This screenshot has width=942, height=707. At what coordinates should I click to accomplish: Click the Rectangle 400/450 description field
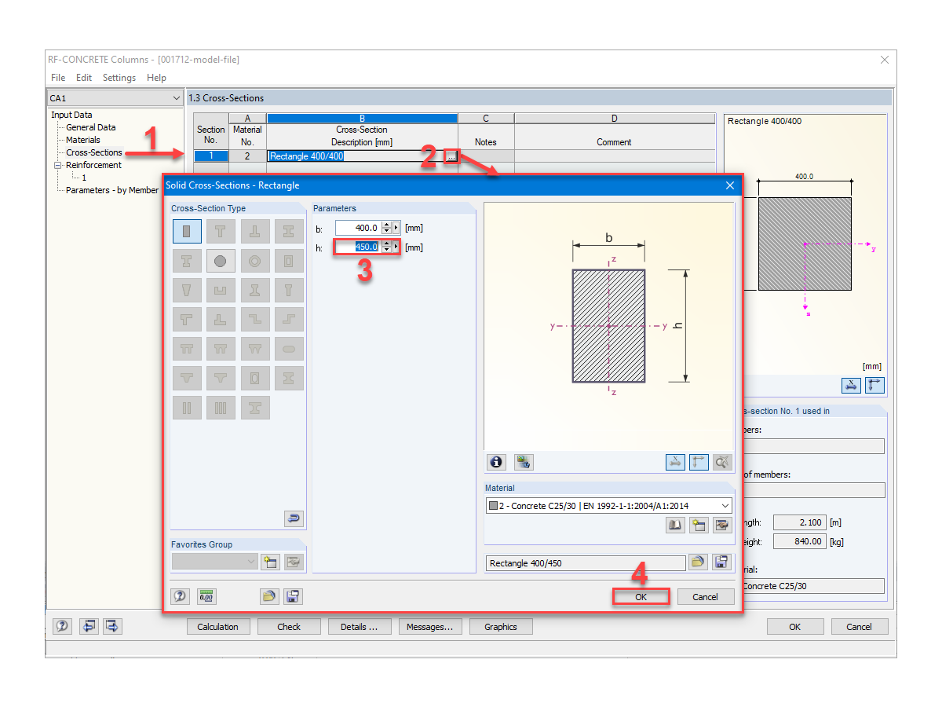pos(586,562)
